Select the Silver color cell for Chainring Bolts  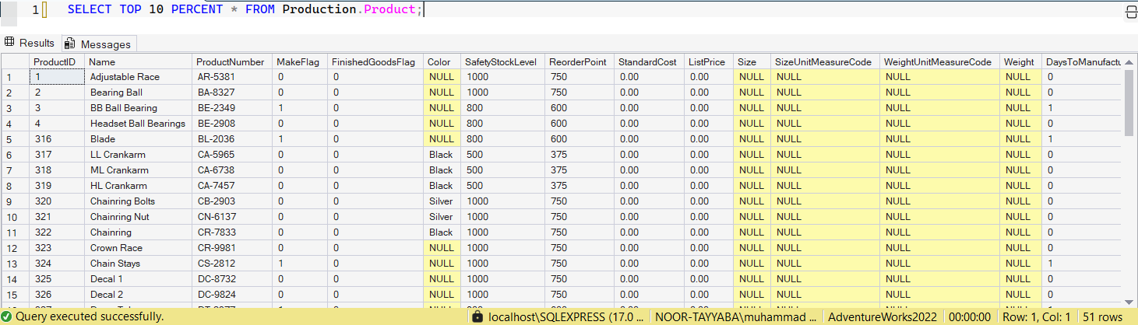coord(441,201)
